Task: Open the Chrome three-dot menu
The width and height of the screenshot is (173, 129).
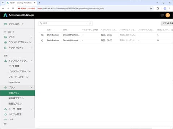Action: click(170, 9)
